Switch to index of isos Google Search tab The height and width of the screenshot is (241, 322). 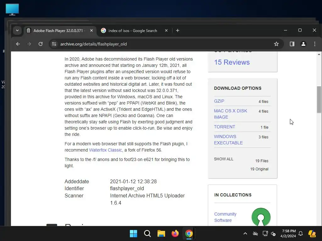pyautogui.click(x=132, y=30)
